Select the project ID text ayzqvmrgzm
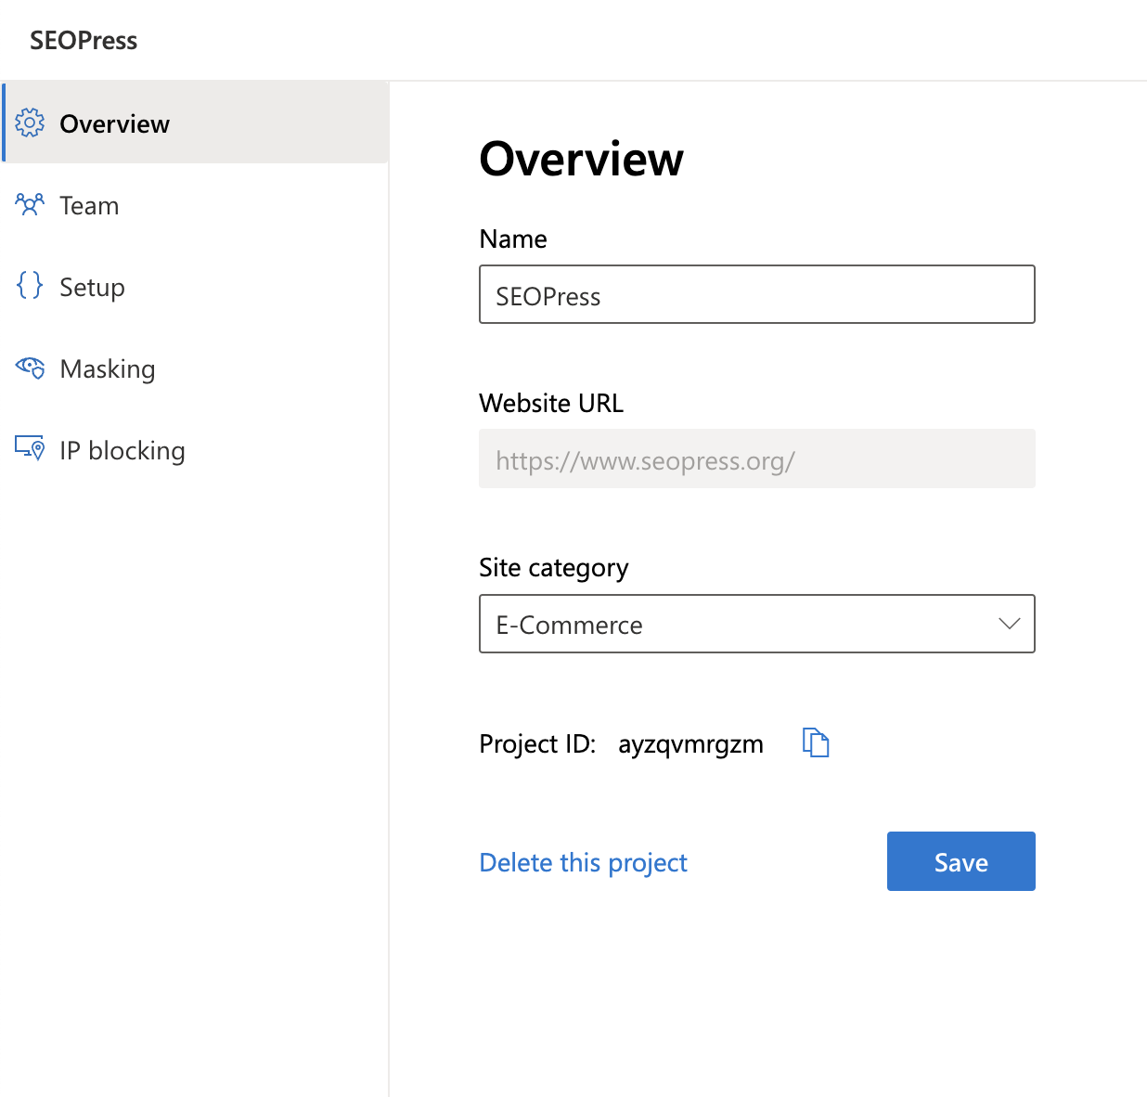Viewport: 1147px width, 1097px height. (x=690, y=744)
